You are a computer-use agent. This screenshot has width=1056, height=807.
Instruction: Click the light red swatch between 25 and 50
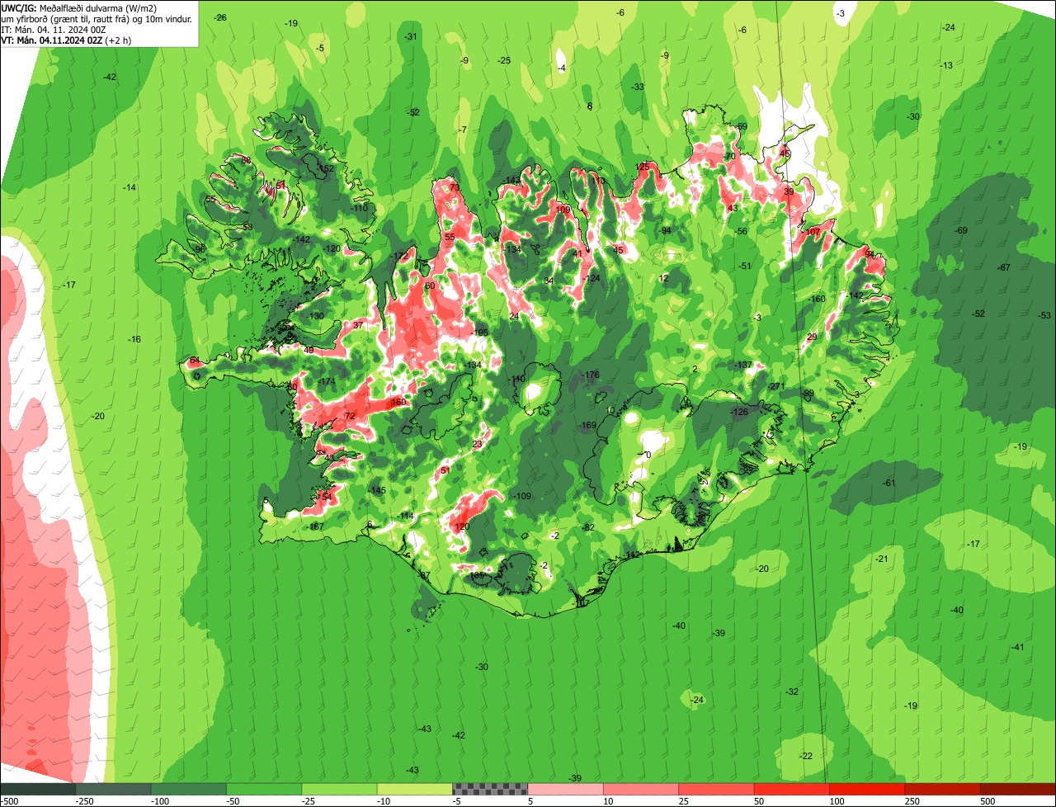point(717,789)
